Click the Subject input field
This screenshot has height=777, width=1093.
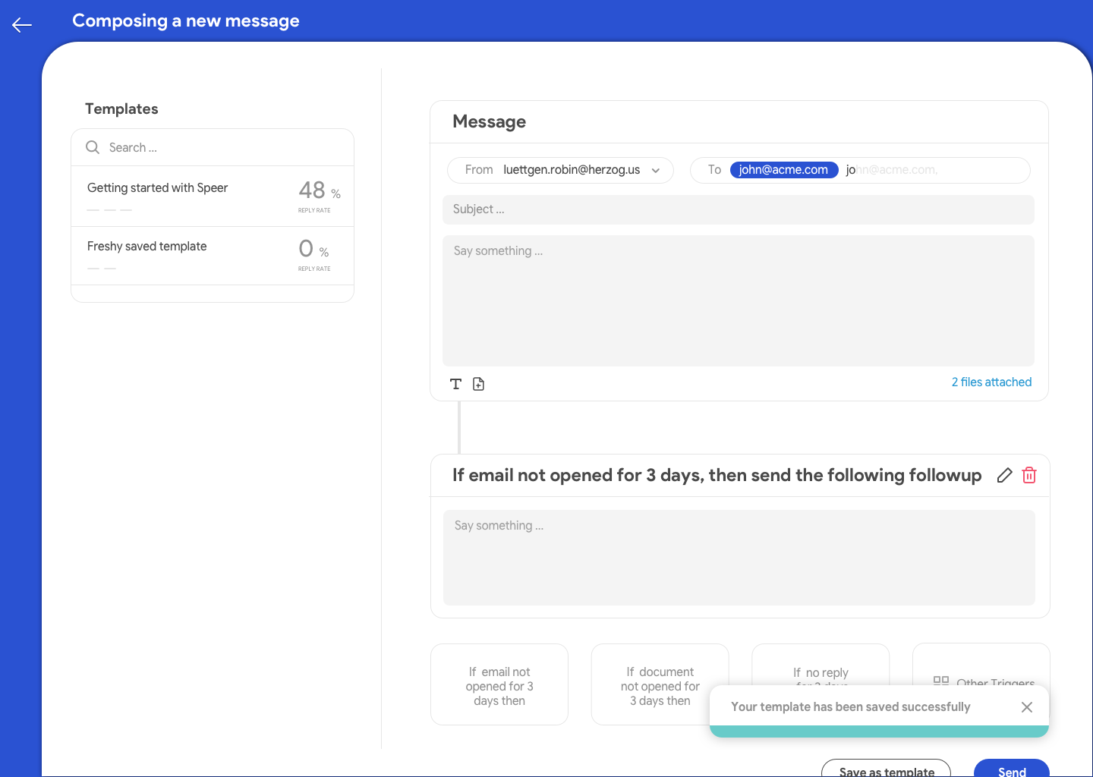point(738,209)
